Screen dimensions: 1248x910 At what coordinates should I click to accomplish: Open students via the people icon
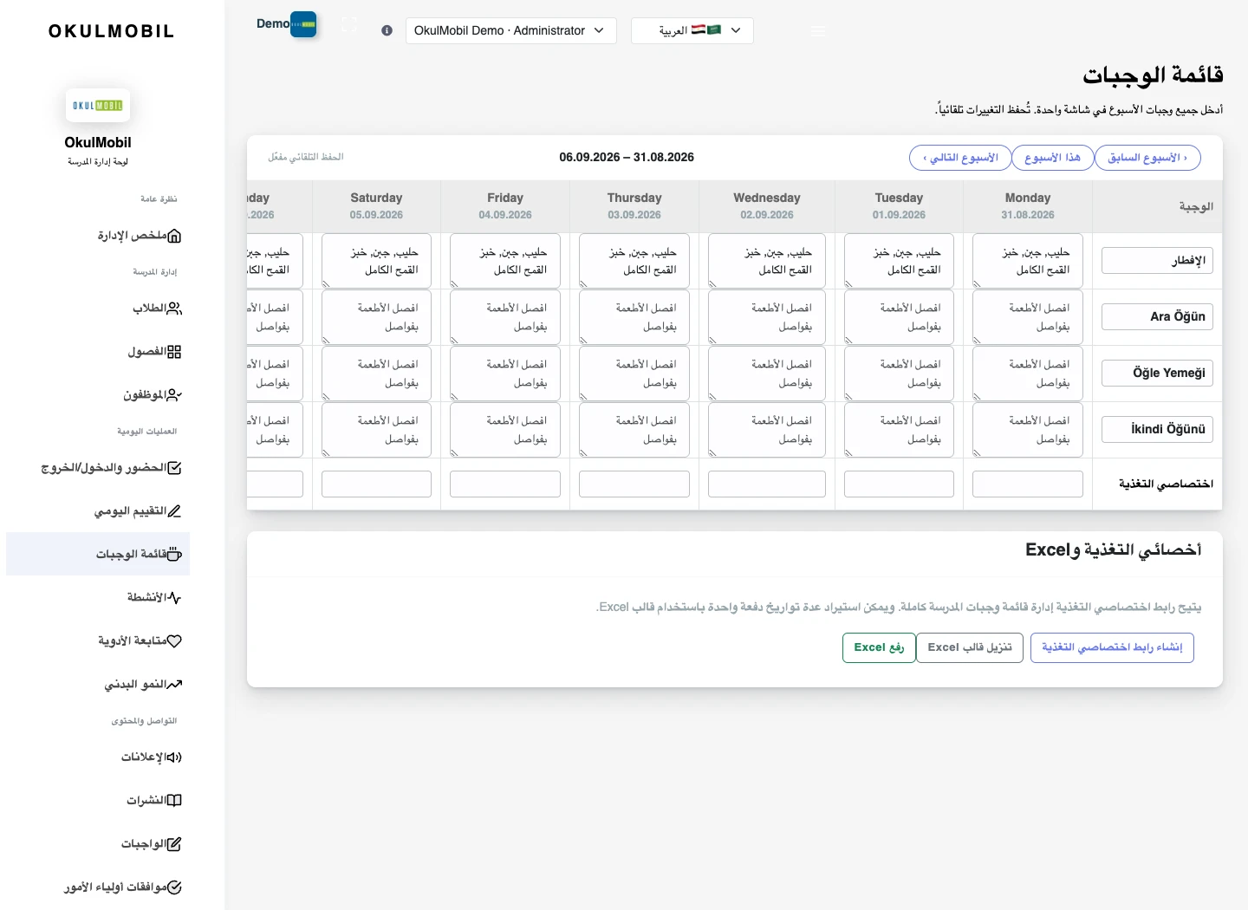(x=174, y=309)
